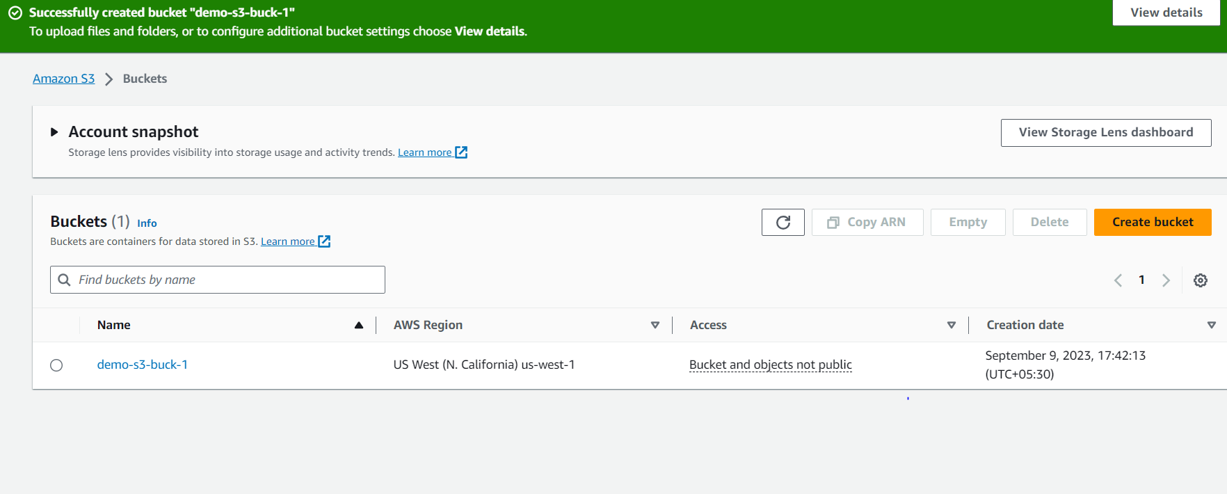Click US West (N. California) us-west-1 cell
Screen dimensions: 1227x494
coord(484,365)
